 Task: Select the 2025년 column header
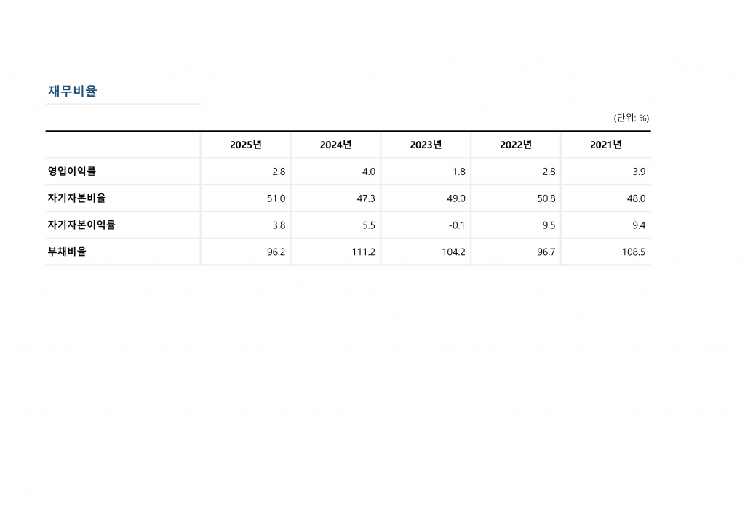[x=245, y=145]
